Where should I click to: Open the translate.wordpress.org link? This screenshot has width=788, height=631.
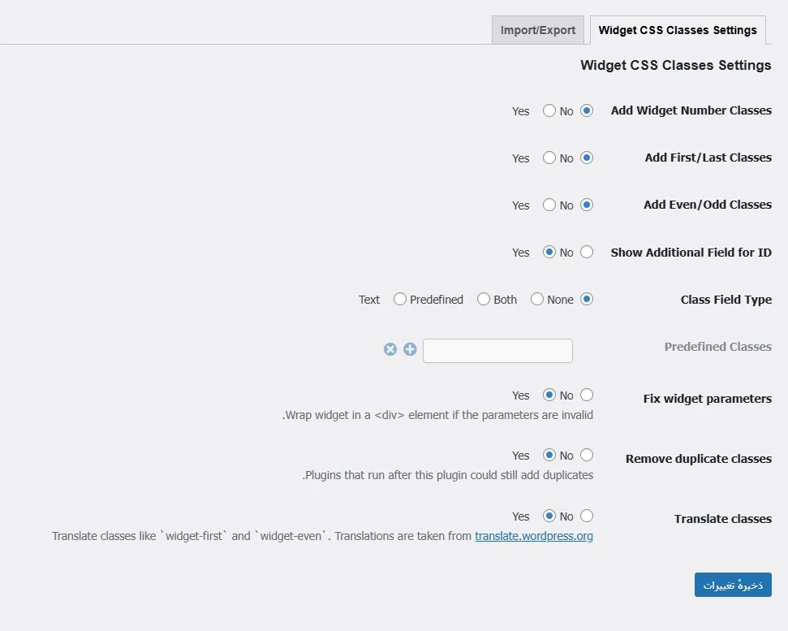[533, 536]
